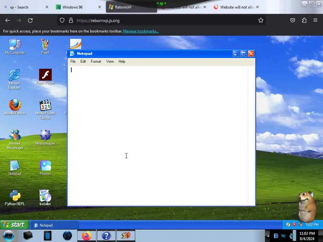Open Internet Messenger desktop icon
323x242 pixels.
coord(15,140)
